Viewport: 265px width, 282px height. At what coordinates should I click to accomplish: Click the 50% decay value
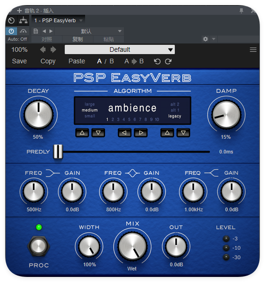coord(38,137)
